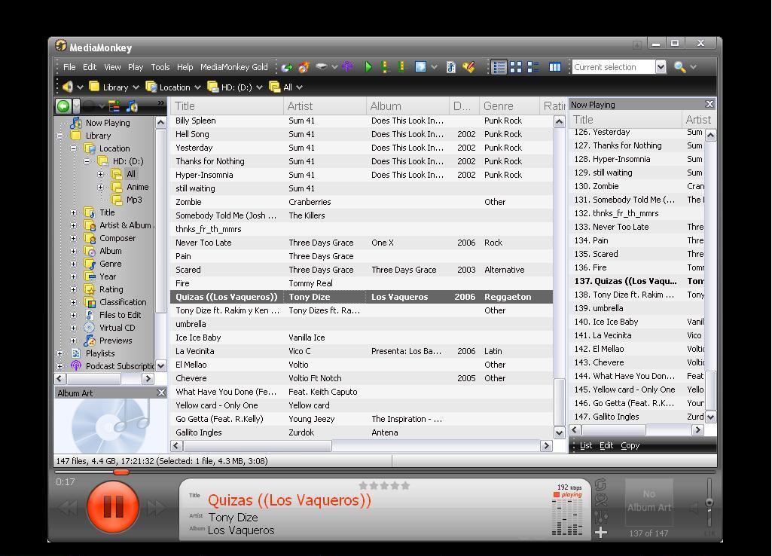The image size is (772, 556).
Task: Click the Copy button below Now Playing
Action: [x=630, y=445]
